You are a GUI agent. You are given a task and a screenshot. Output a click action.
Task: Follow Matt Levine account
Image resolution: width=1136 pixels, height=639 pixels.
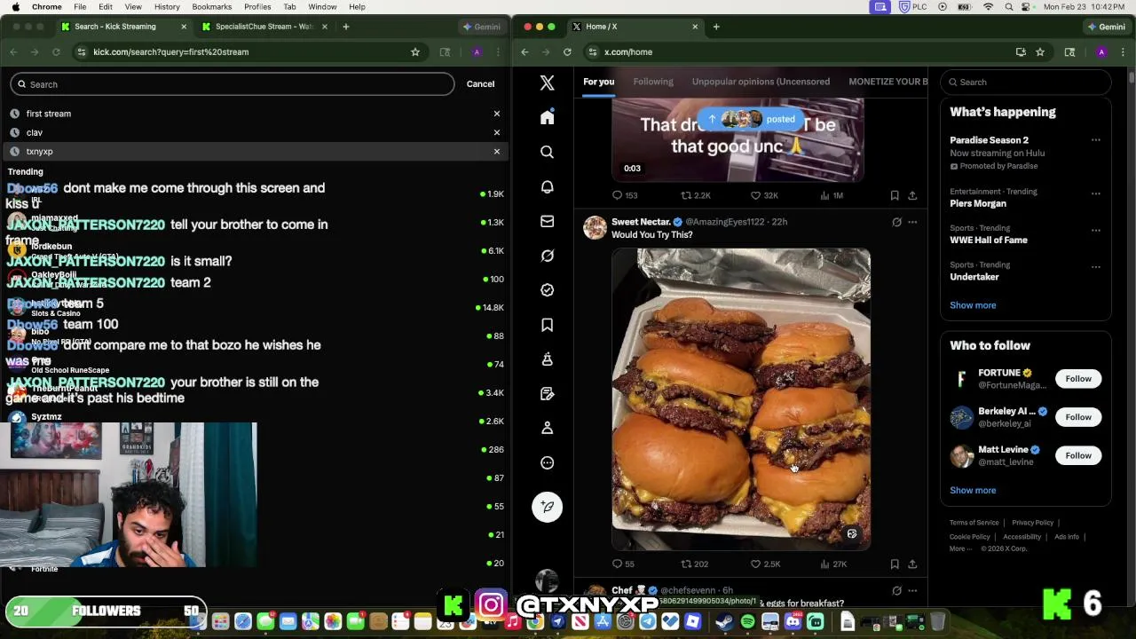pyautogui.click(x=1078, y=455)
